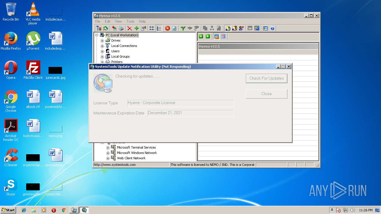Expand the Local Groups node
Viewport: 381px width, 214px height.
(x=102, y=56)
